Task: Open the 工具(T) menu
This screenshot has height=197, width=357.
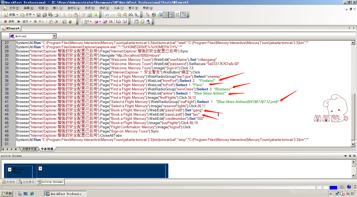Action: [119, 8]
